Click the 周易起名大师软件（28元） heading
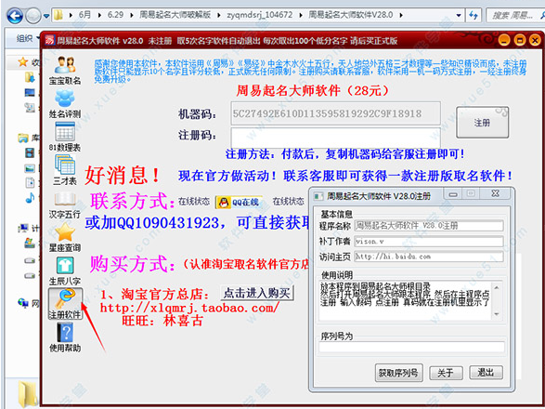This screenshot has height=409, width=545. click(x=313, y=90)
